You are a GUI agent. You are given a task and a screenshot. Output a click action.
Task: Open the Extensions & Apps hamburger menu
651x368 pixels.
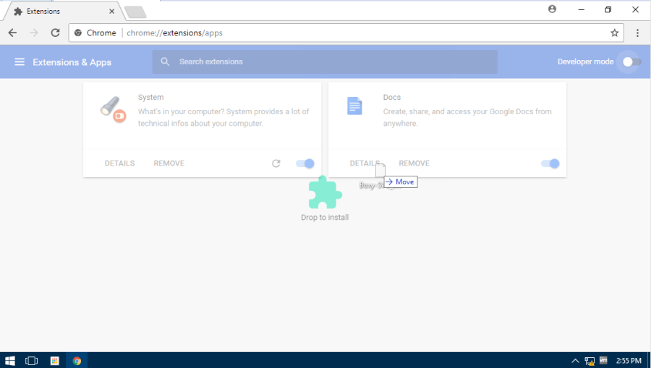click(x=20, y=62)
